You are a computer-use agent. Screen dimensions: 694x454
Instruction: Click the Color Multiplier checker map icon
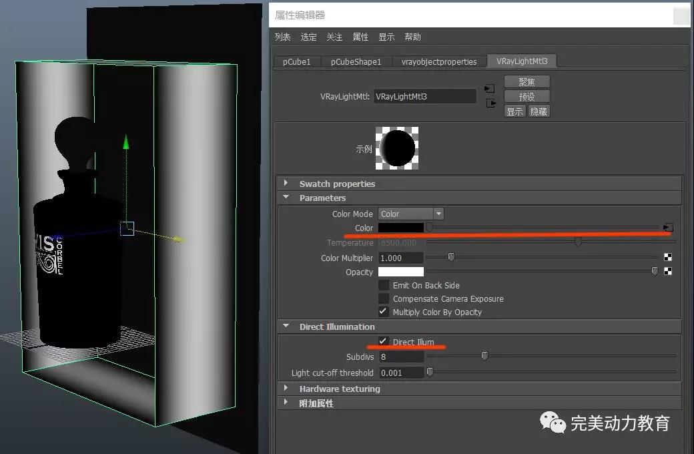668,257
